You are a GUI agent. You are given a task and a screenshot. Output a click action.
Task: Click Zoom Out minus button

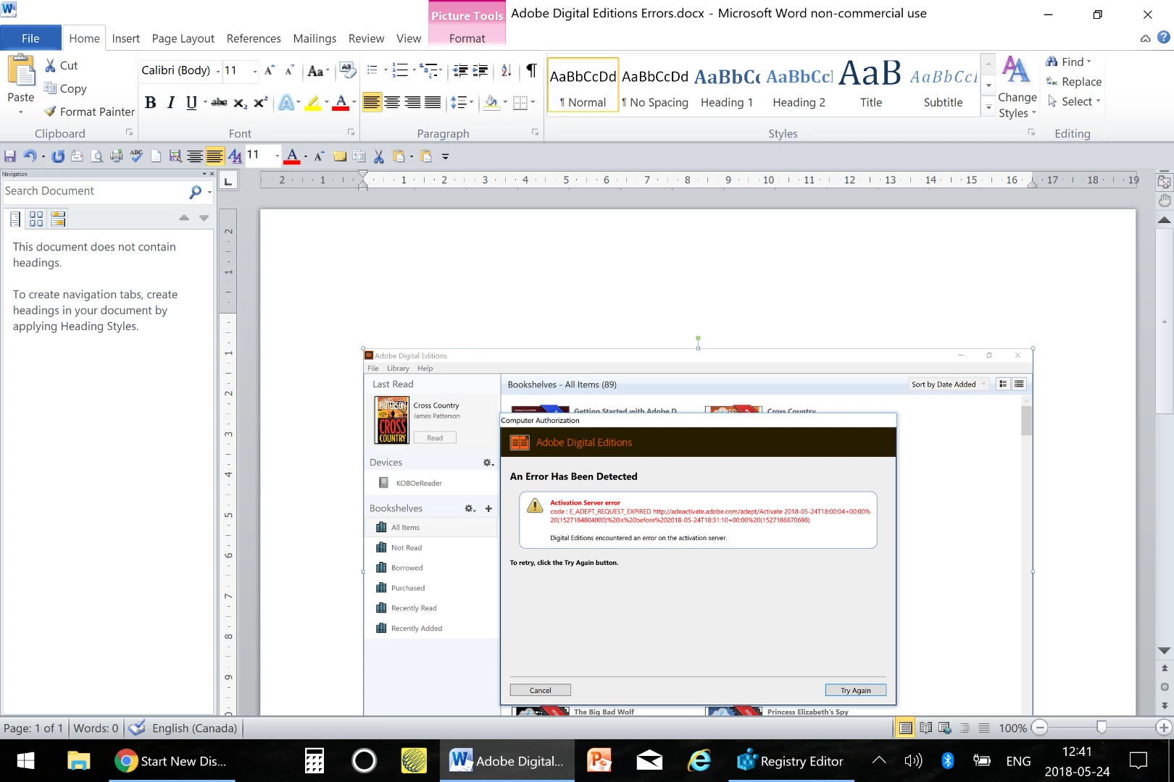point(1039,728)
